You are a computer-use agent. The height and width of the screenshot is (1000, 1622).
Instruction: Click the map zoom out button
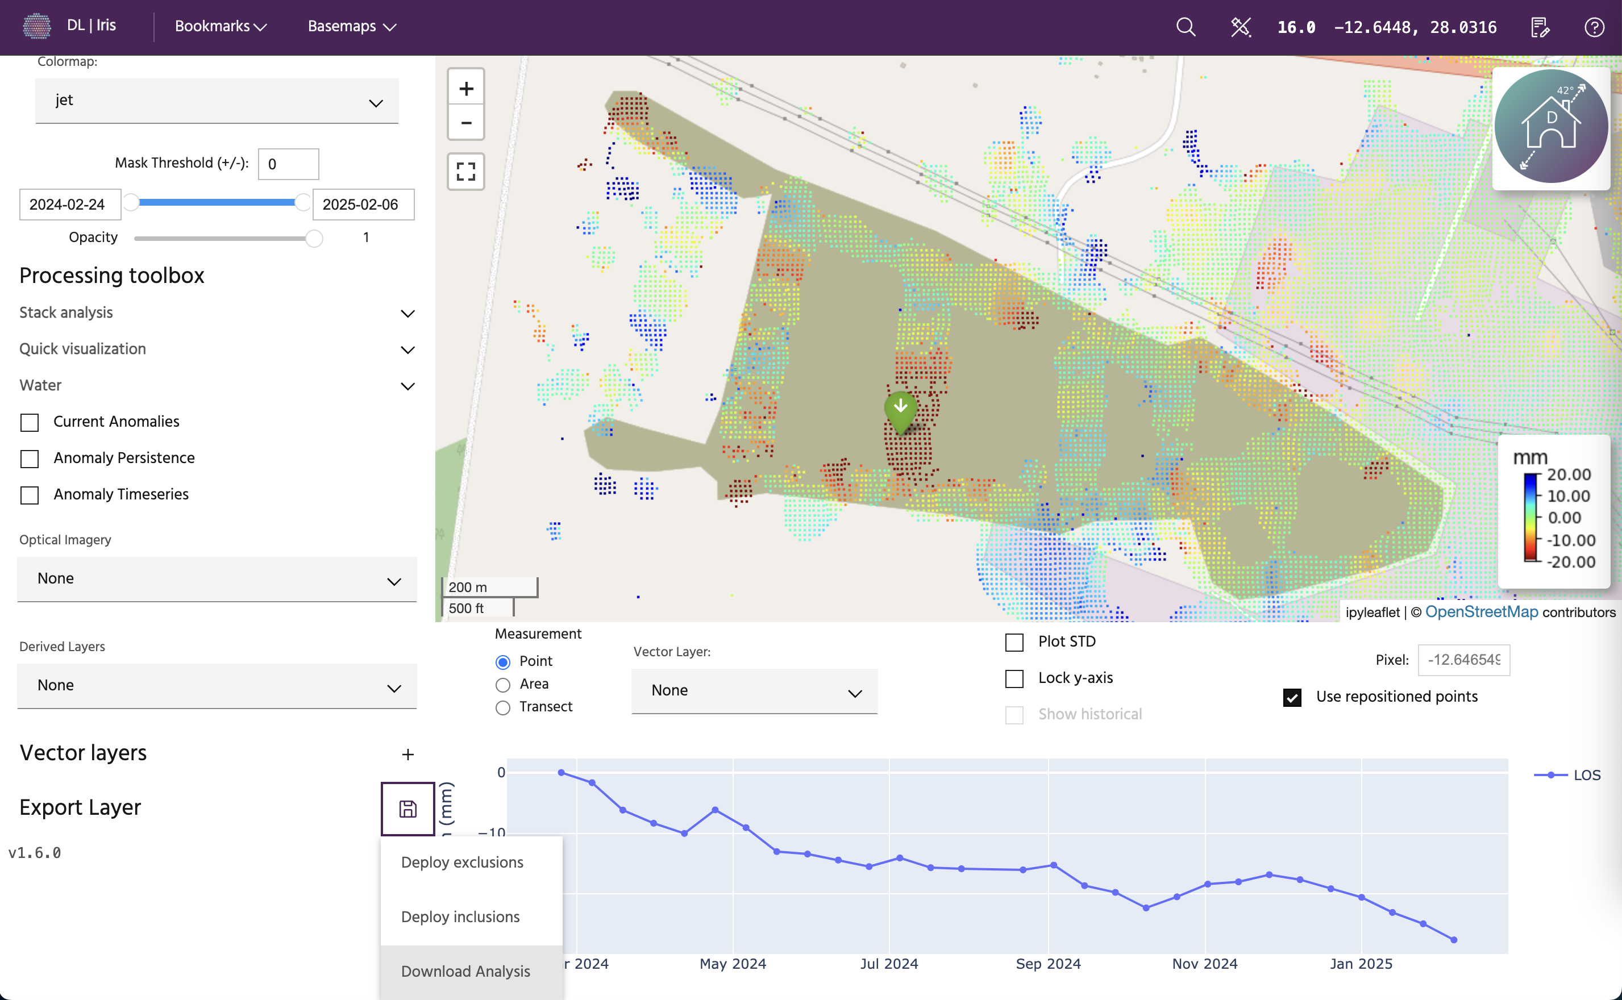click(465, 123)
